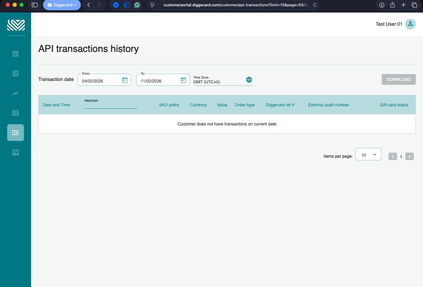Click the Currency column header
The width and height of the screenshot is (423, 287).
tap(198, 105)
